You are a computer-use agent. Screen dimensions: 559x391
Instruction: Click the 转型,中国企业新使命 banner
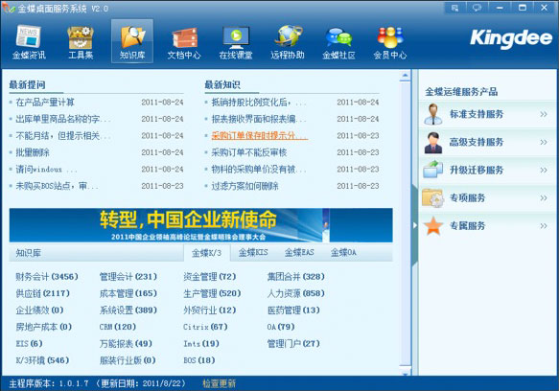201,225
